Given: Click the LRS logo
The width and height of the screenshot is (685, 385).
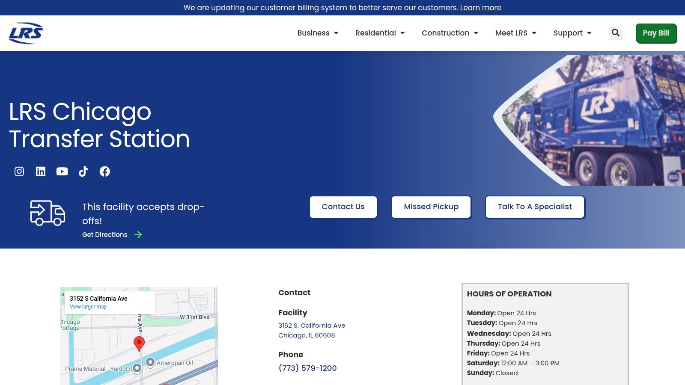Looking at the screenshot, I should click(x=26, y=33).
